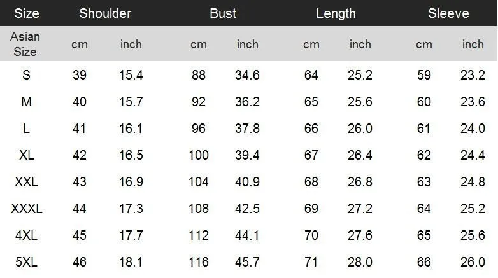The width and height of the screenshot is (498, 278).
Task: Select the 4XL size row label
Action: pyautogui.click(x=26, y=235)
